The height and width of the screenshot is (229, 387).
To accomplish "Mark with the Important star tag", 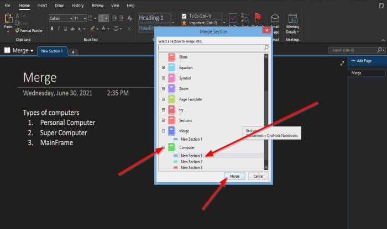I will pos(184,23).
